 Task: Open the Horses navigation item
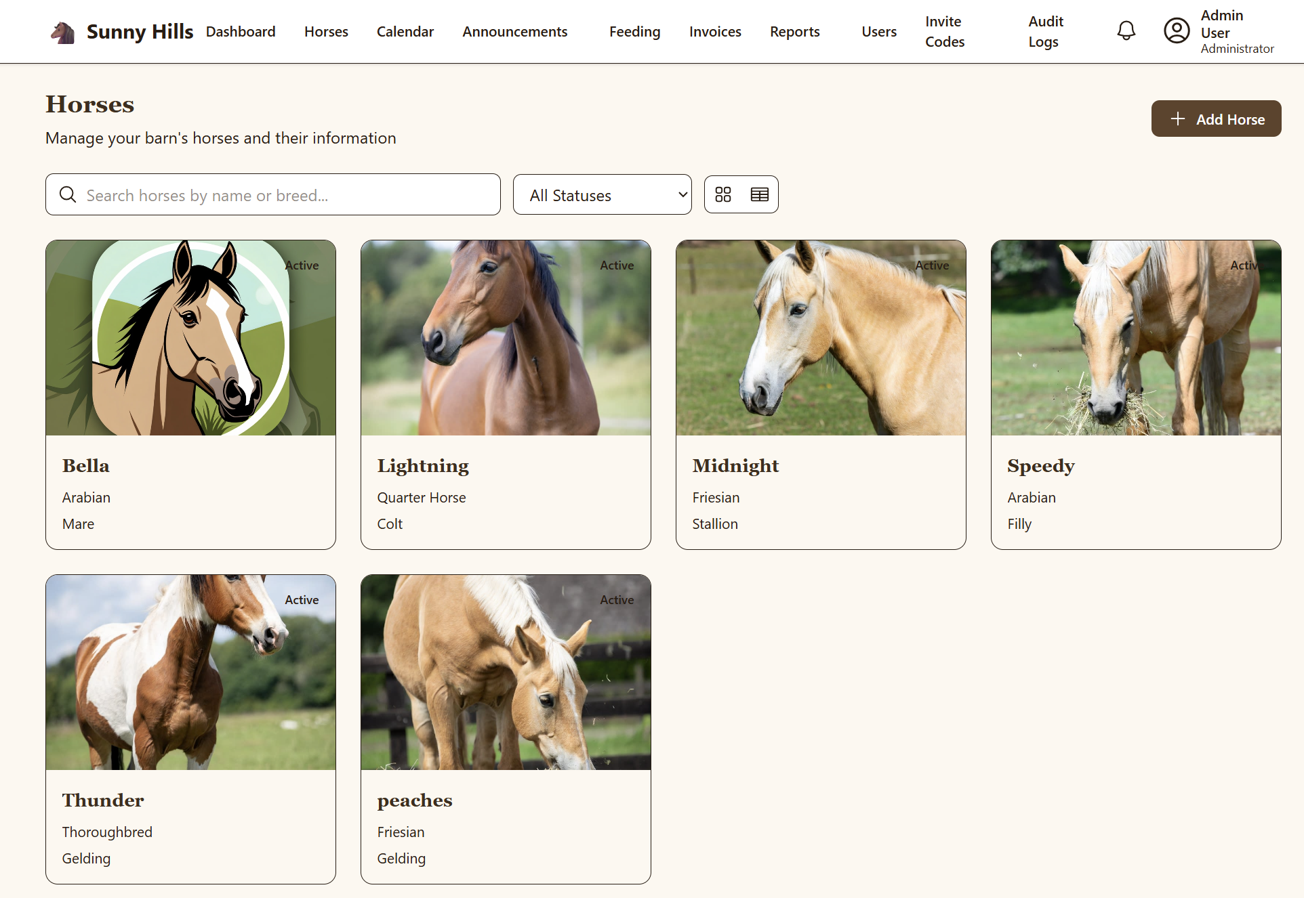tap(326, 32)
